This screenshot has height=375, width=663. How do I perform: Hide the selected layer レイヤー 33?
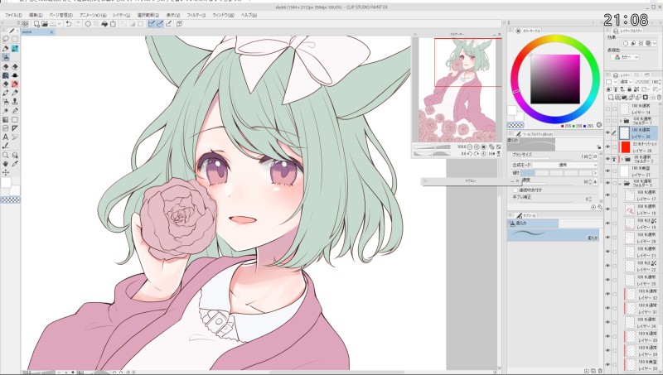[608, 133]
